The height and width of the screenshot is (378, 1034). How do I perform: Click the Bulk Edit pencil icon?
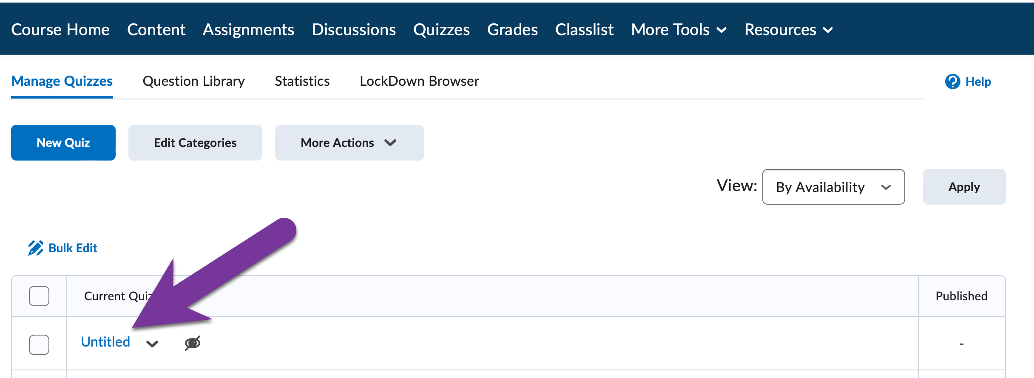(x=36, y=248)
